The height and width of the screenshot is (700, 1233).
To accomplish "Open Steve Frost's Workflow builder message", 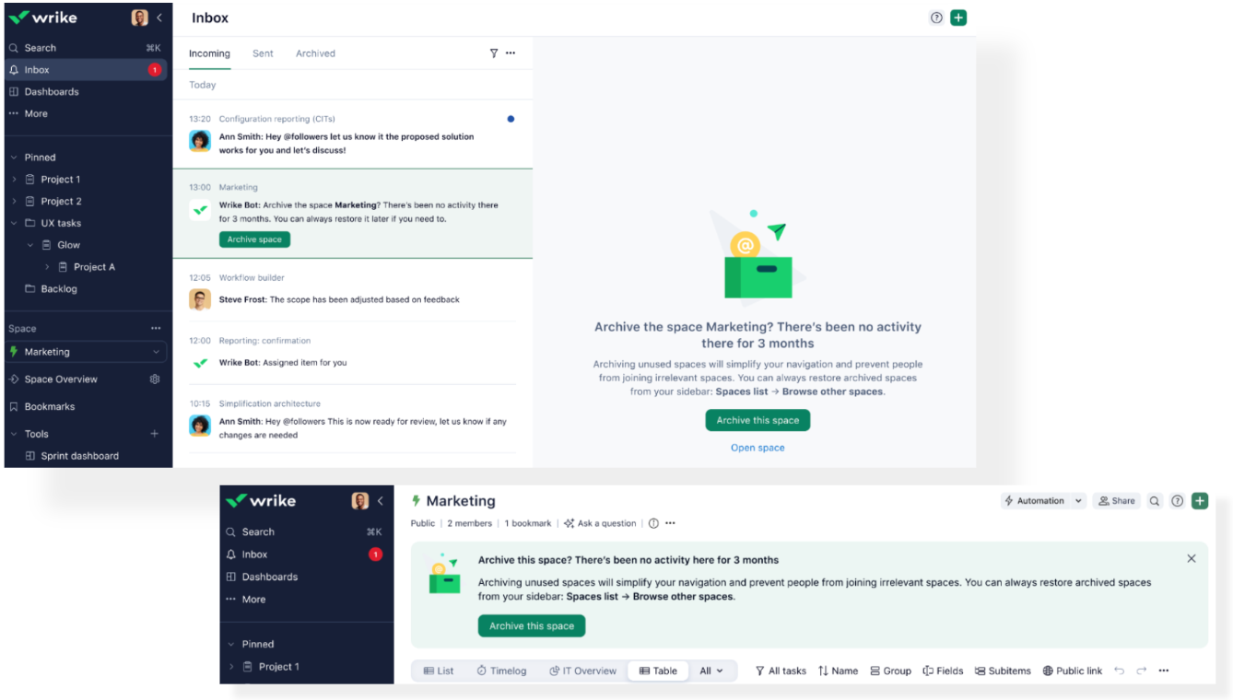I will point(353,291).
